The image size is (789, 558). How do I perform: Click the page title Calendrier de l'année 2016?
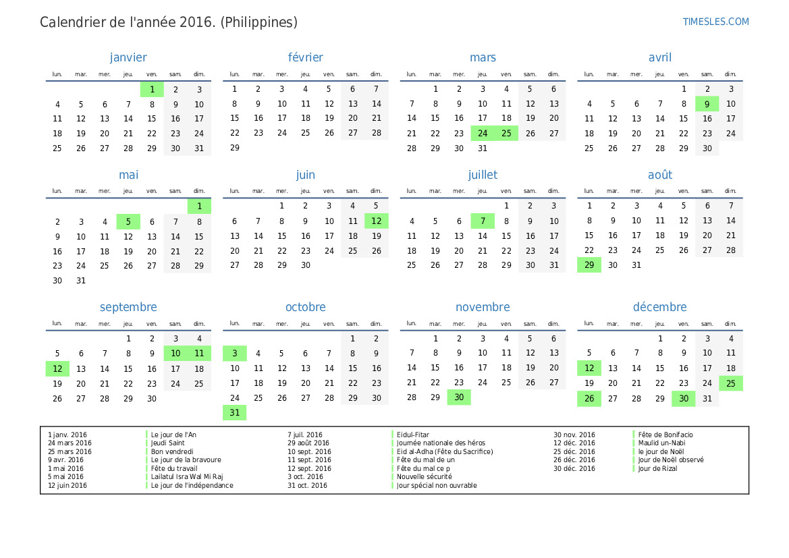[x=169, y=22]
